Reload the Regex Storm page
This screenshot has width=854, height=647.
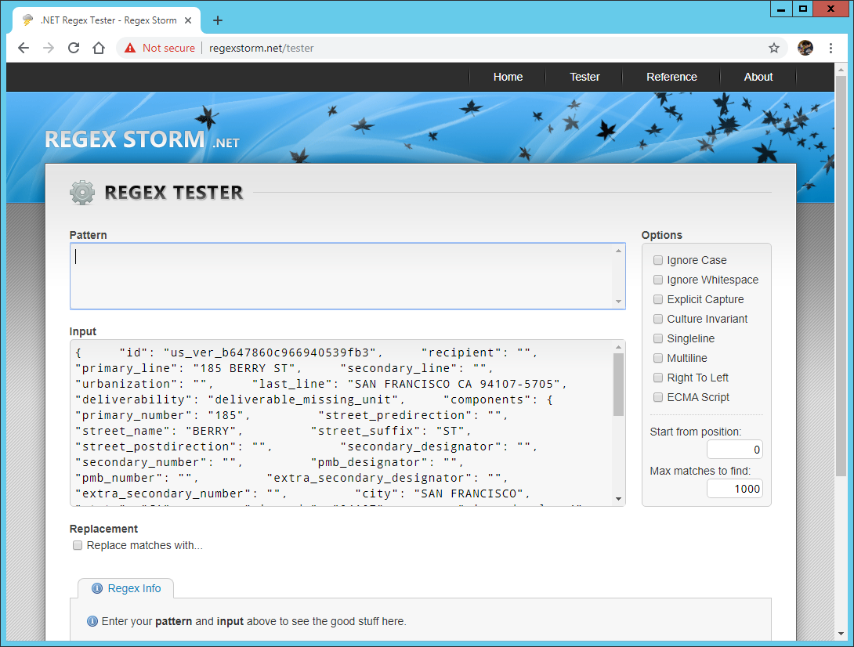(x=74, y=48)
